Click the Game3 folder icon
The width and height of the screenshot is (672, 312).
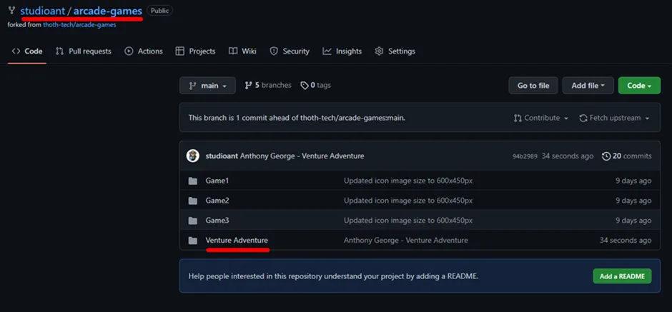coord(192,221)
